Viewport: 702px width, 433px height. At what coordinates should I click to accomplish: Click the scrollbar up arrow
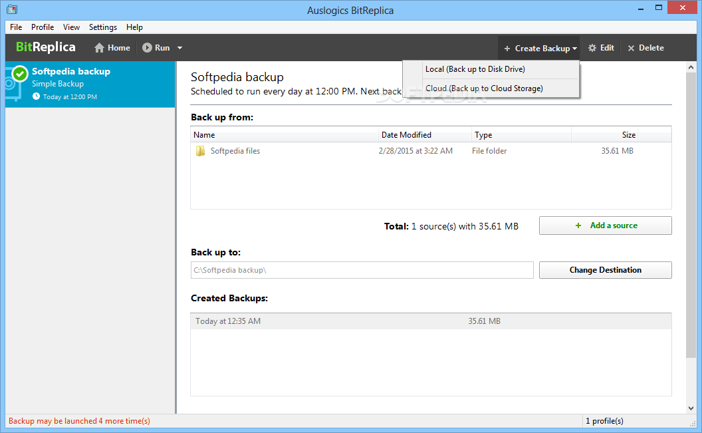[691, 68]
